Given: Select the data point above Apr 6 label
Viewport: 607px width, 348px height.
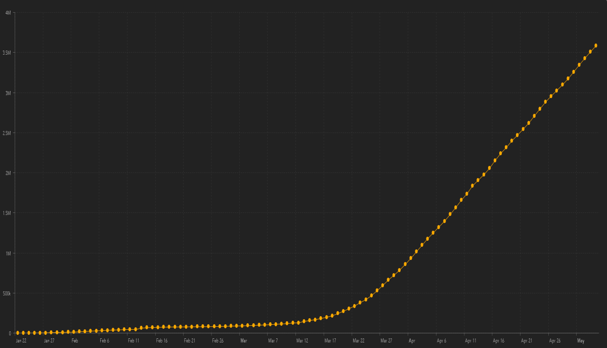Looking at the screenshot, I should pyautogui.click(x=439, y=227).
